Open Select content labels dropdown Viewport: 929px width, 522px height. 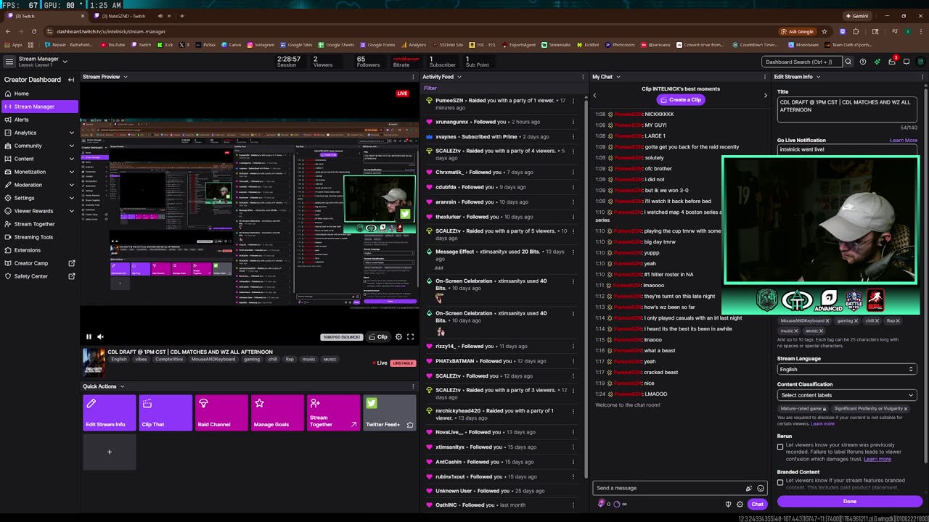tap(847, 395)
